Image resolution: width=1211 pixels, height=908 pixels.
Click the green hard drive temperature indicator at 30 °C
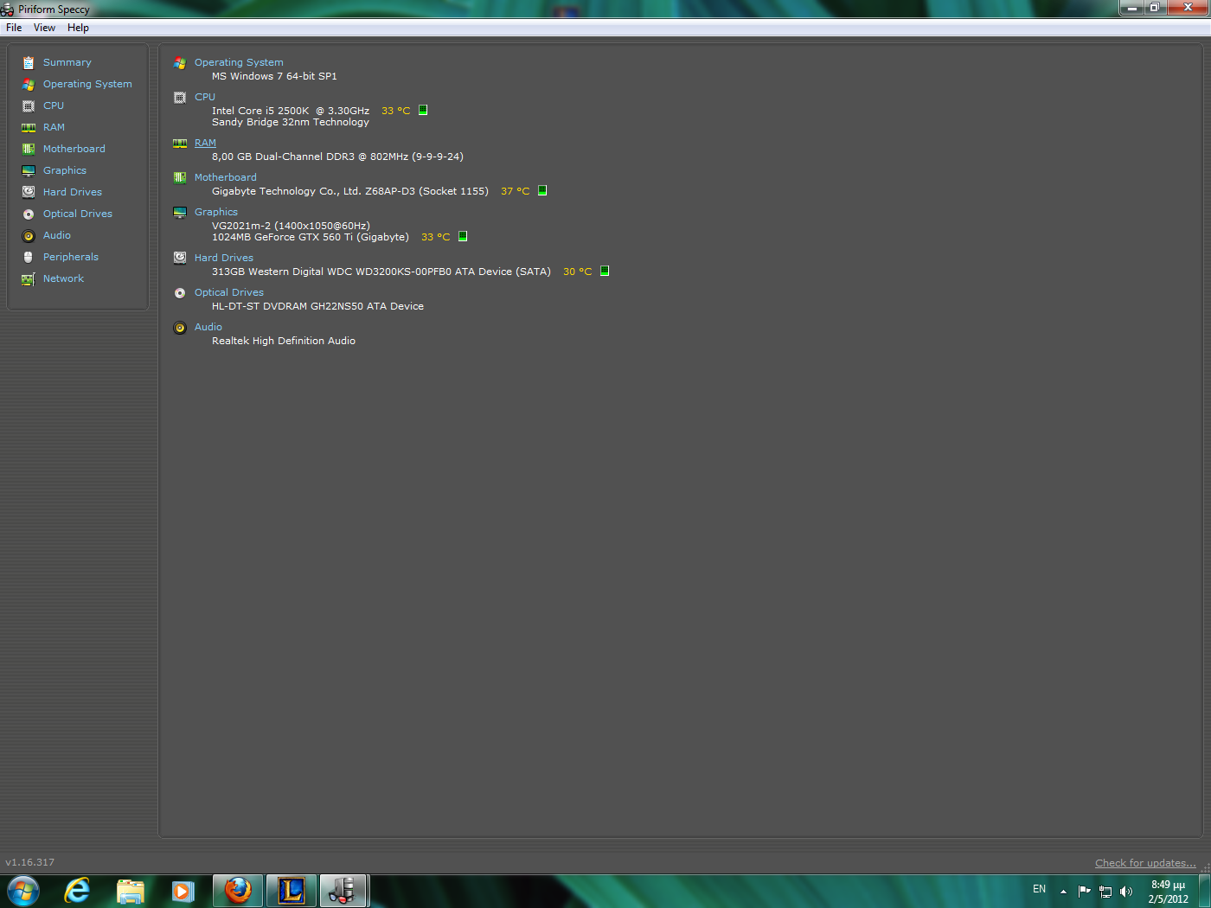(x=605, y=271)
